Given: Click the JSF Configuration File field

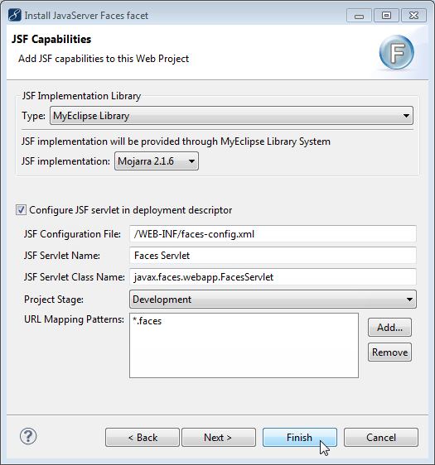Looking at the screenshot, I should click(273, 234).
